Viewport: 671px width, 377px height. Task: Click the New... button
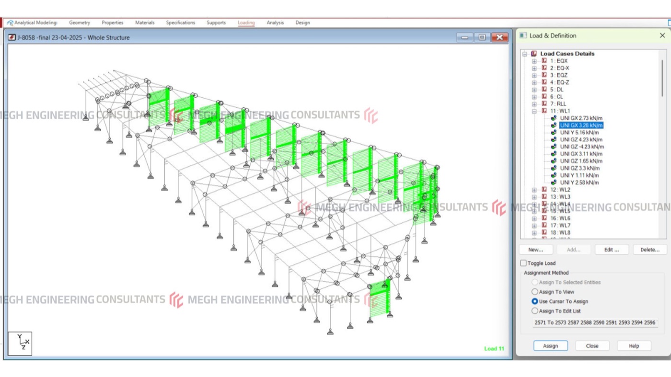(536, 250)
